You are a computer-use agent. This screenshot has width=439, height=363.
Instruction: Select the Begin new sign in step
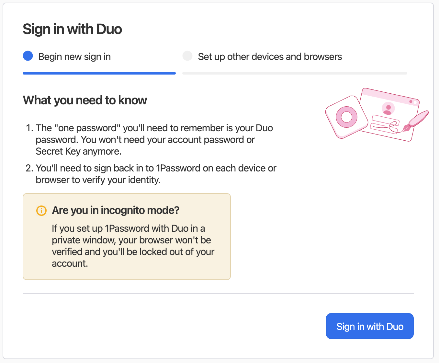coord(74,56)
